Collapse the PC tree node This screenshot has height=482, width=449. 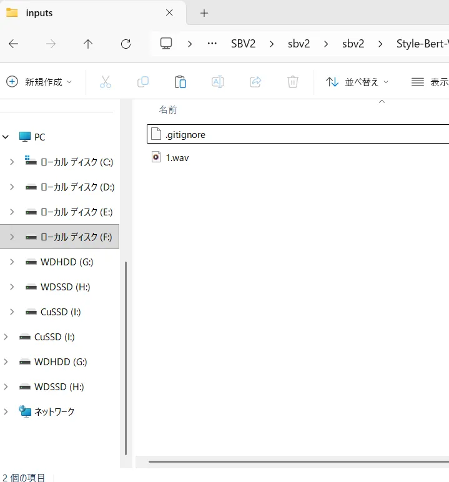click(6, 137)
